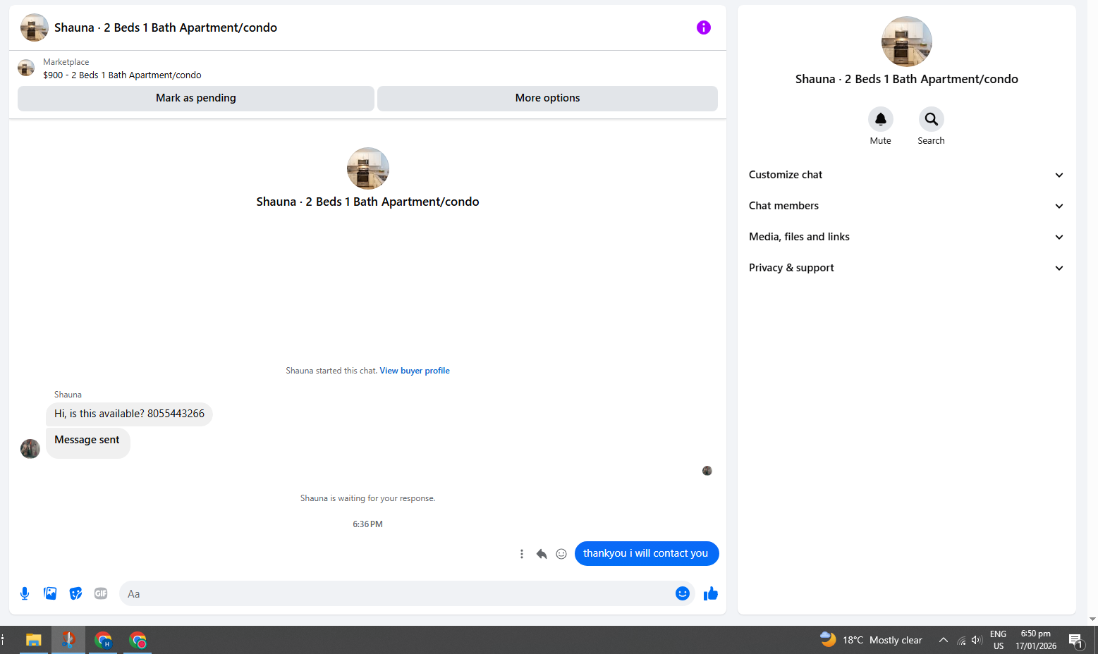This screenshot has height=654, width=1098.
Task: Open the '$900 - 2 Beds 1 Bath' listing text
Action: [x=122, y=75]
